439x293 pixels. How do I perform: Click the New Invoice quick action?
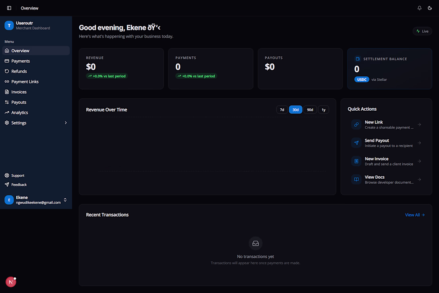coord(386,161)
